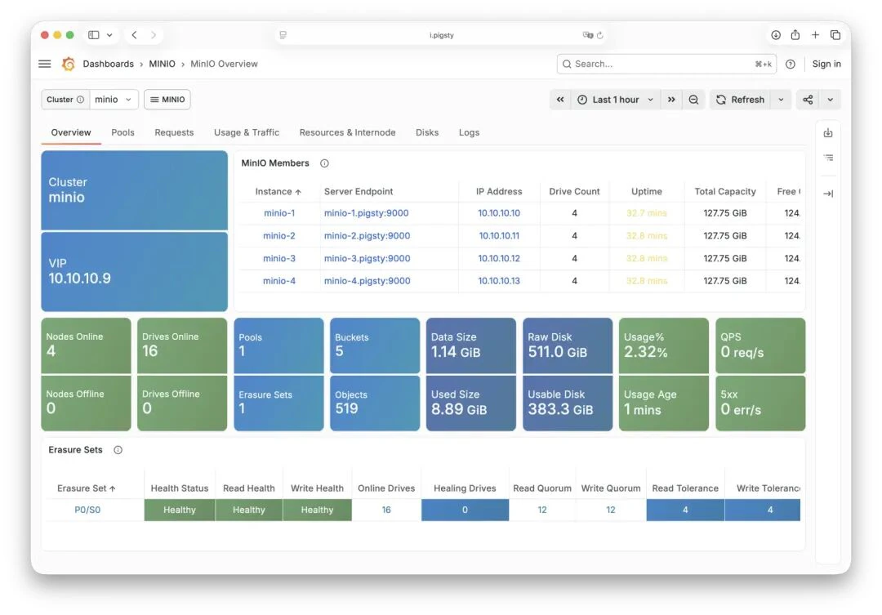Zoom out the time range

693,100
